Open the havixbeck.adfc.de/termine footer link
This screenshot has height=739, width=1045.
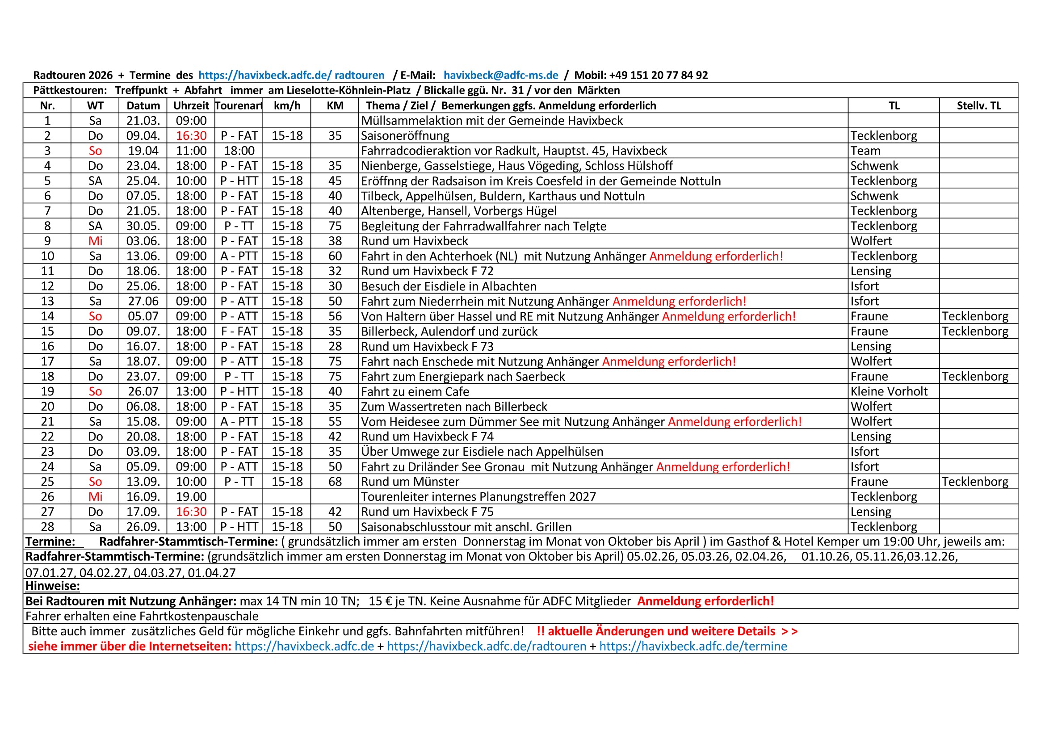point(693,646)
